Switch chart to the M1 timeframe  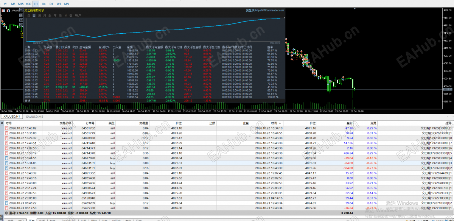[5, 4]
